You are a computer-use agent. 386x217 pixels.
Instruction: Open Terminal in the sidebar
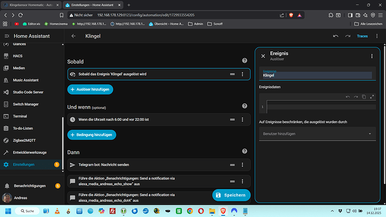click(32, 116)
